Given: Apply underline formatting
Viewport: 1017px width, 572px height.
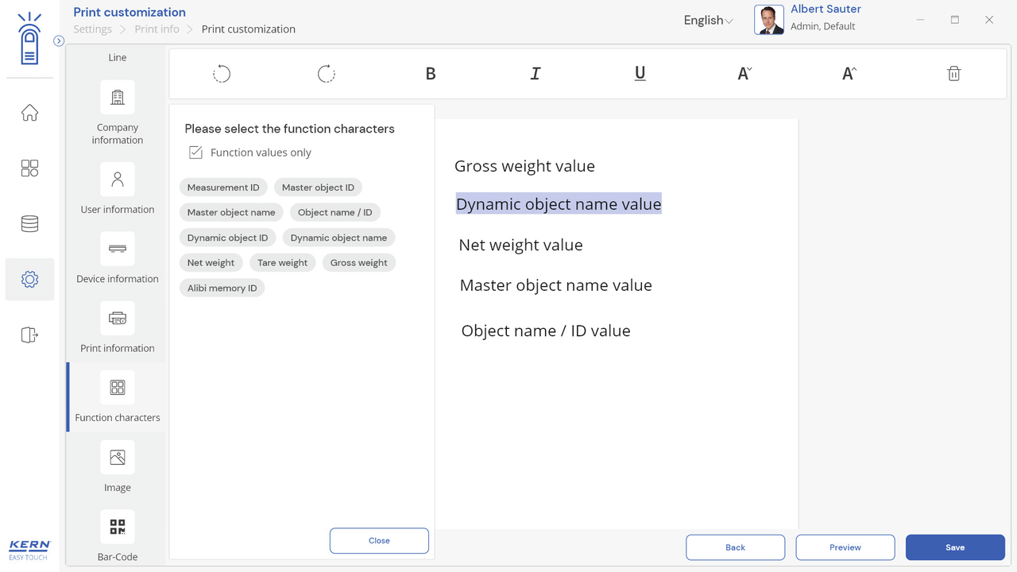Looking at the screenshot, I should tap(640, 74).
